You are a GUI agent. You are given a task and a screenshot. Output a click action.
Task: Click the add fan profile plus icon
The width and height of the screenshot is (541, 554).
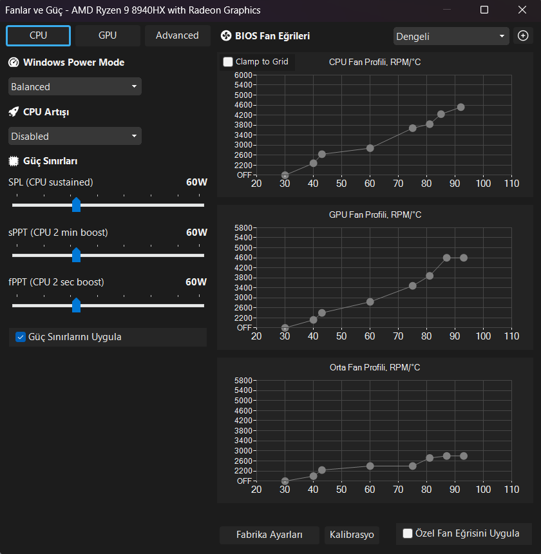(x=522, y=35)
